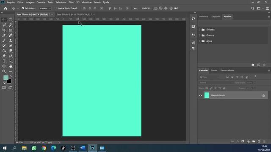The image size is (271, 152).
Task: Hide the Plano de Fundo layer
Action: [x=200, y=95]
